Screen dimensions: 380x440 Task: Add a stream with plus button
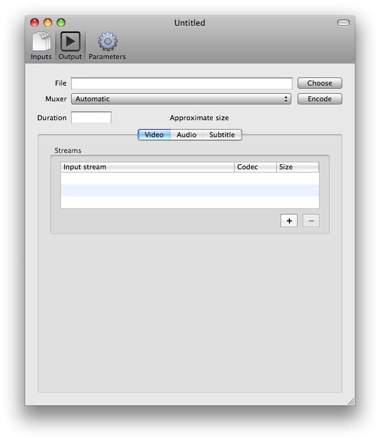pyautogui.click(x=289, y=221)
